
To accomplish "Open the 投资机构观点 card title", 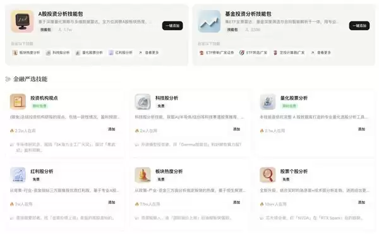I will pyautogui.click(x=44, y=98).
